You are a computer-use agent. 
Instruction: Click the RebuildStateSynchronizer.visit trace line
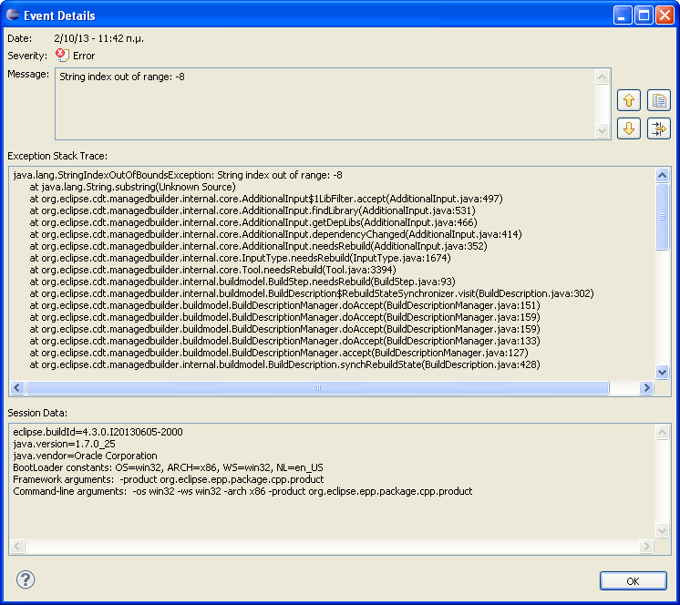pos(312,293)
